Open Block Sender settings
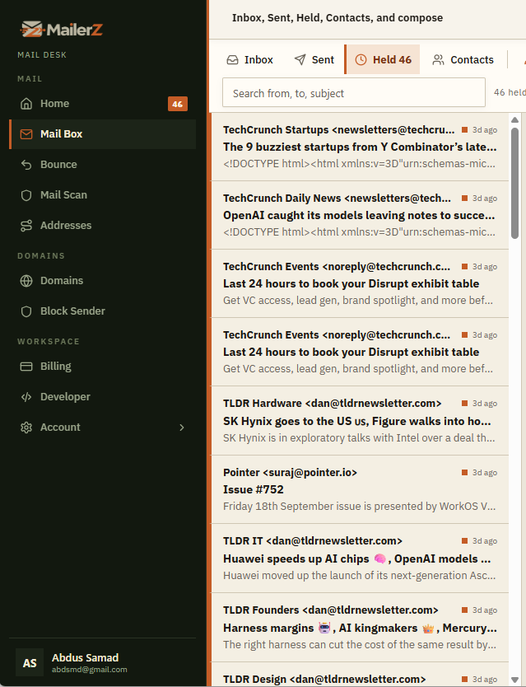 pos(103,311)
